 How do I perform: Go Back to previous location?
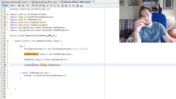pos(23,5)
